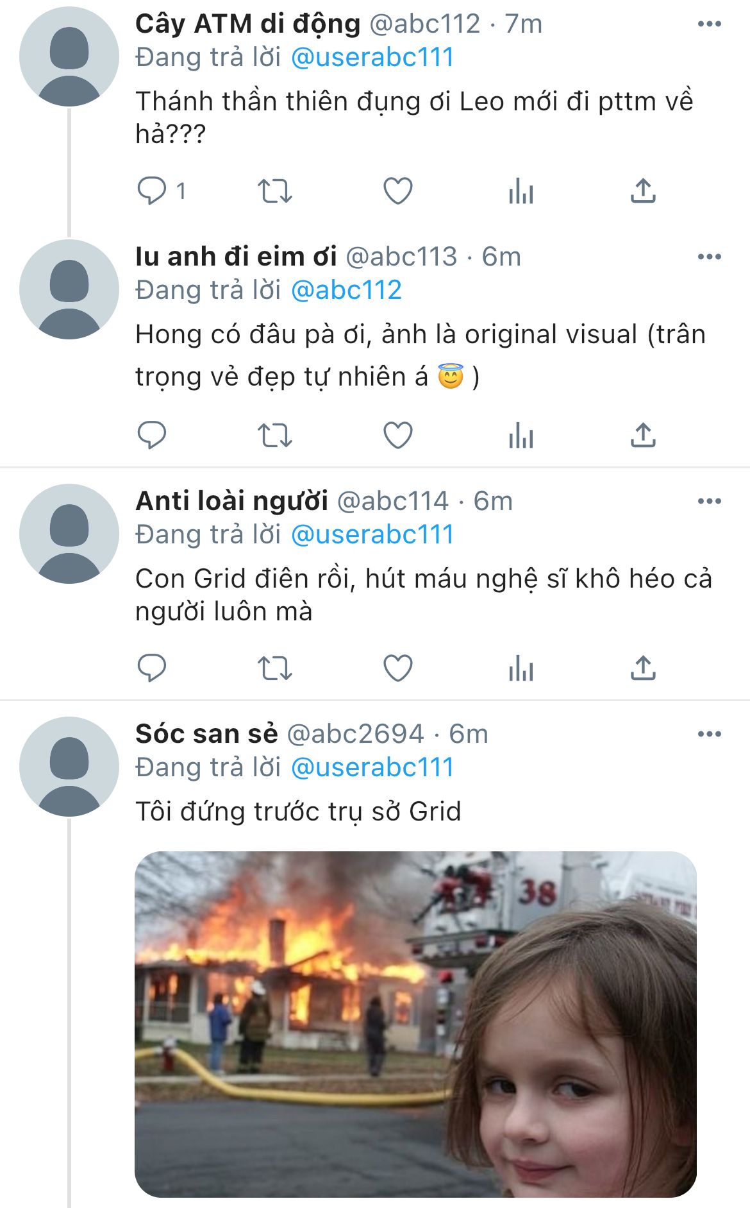This screenshot has width=750, height=1208.
Task: Retweet the post by @abc112
Action: tap(274, 191)
